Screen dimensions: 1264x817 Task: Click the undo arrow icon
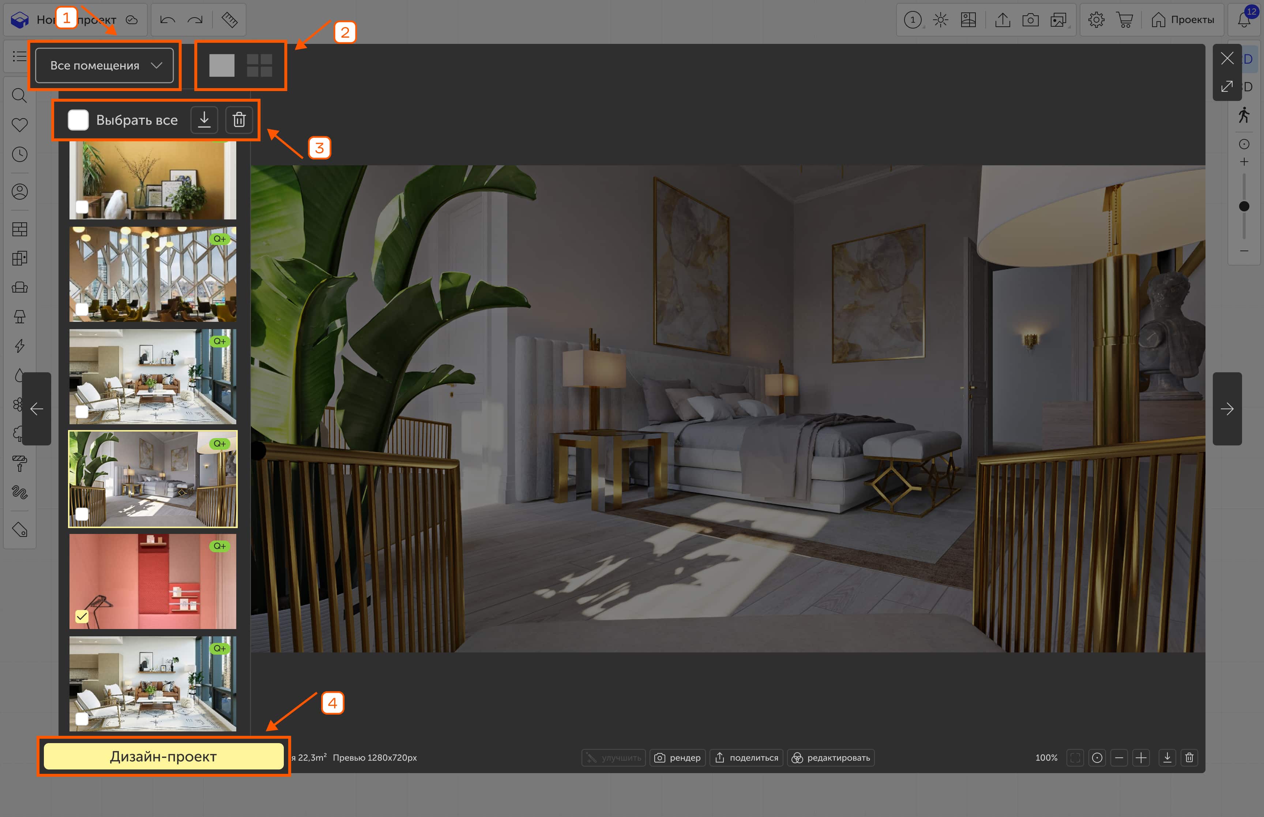(x=168, y=20)
